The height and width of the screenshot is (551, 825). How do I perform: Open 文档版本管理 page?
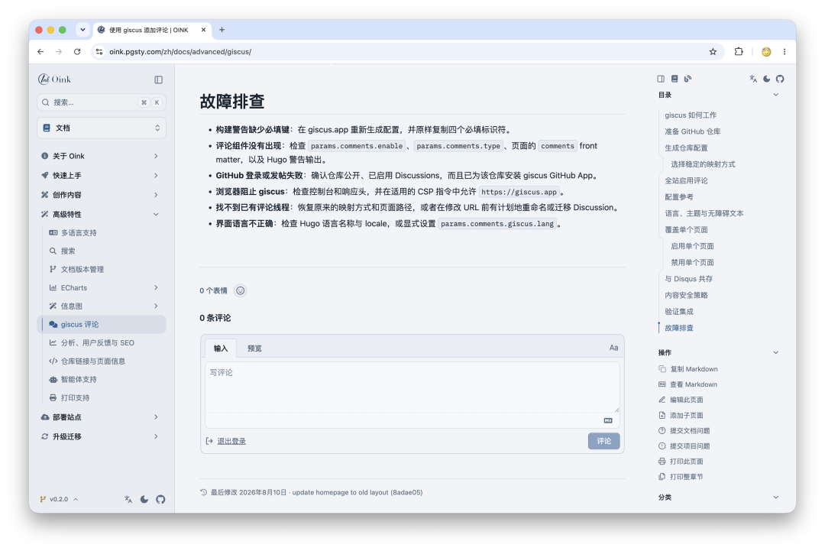click(82, 270)
